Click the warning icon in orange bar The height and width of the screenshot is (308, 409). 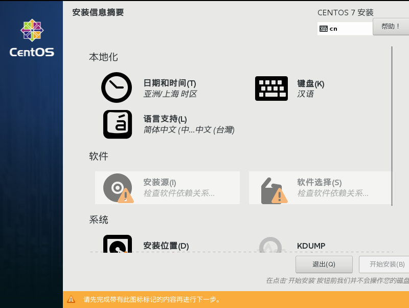click(71, 299)
